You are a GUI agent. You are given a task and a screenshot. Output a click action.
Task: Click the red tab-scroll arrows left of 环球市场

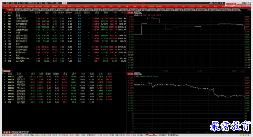4,10
